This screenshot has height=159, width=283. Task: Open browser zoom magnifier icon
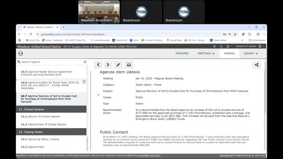click(x=230, y=34)
